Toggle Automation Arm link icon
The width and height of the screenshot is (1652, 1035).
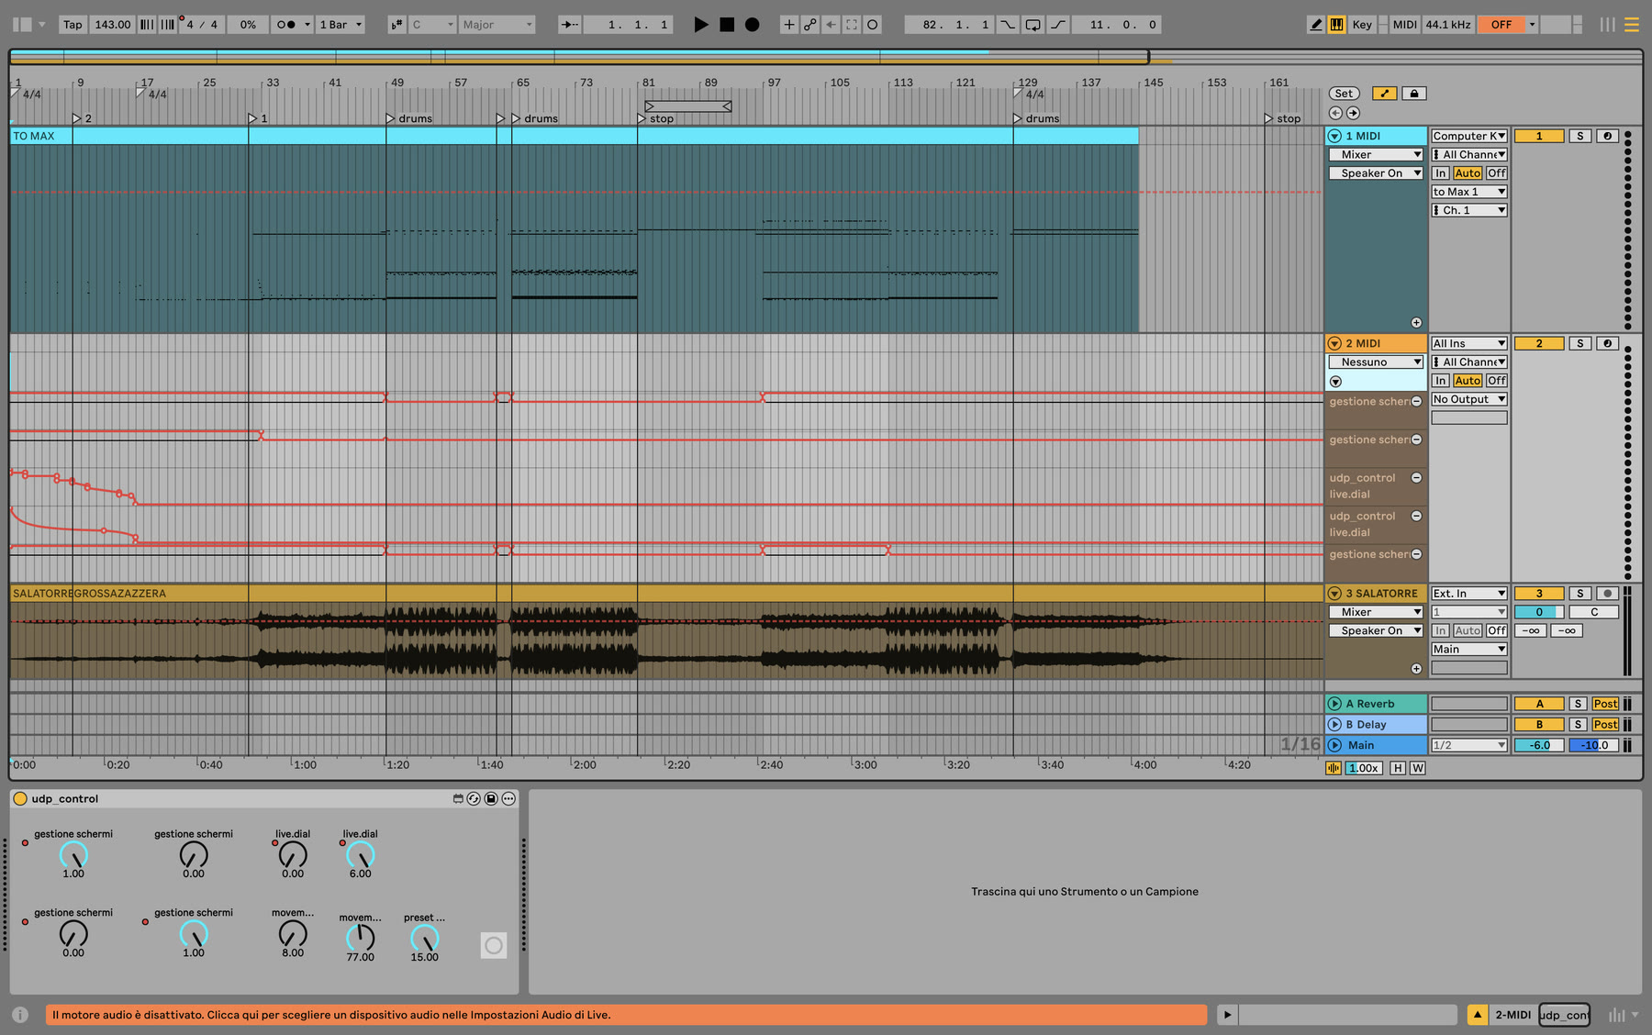coord(809,25)
